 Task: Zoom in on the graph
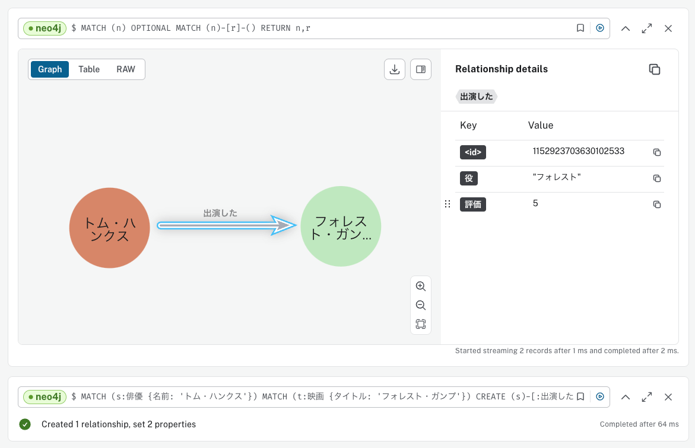pyautogui.click(x=421, y=286)
